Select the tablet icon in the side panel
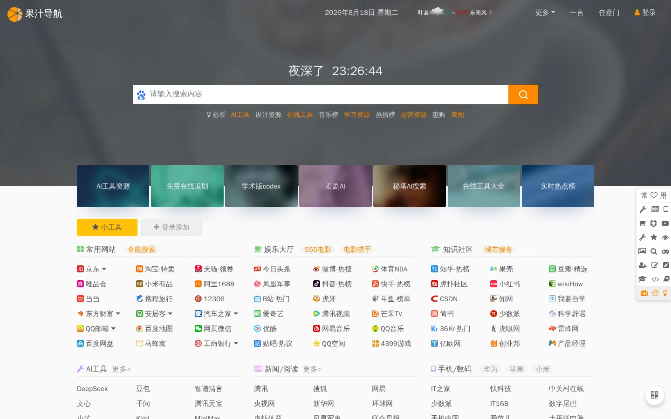This screenshot has height=419, width=671. coord(666,209)
